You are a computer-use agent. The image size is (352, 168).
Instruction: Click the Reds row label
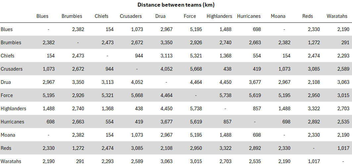coord(6,148)
